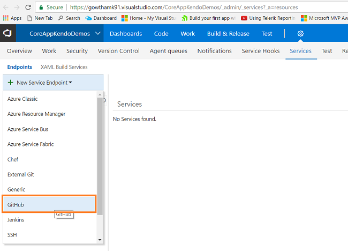The image size is (348, 251).
Task: Click the green plus icon for new endpoint
Action: (x=10, y=83)
